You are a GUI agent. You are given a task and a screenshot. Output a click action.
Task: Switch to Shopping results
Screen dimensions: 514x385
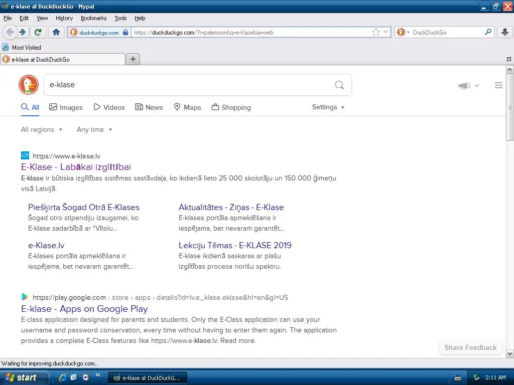[x=231, y=107]
